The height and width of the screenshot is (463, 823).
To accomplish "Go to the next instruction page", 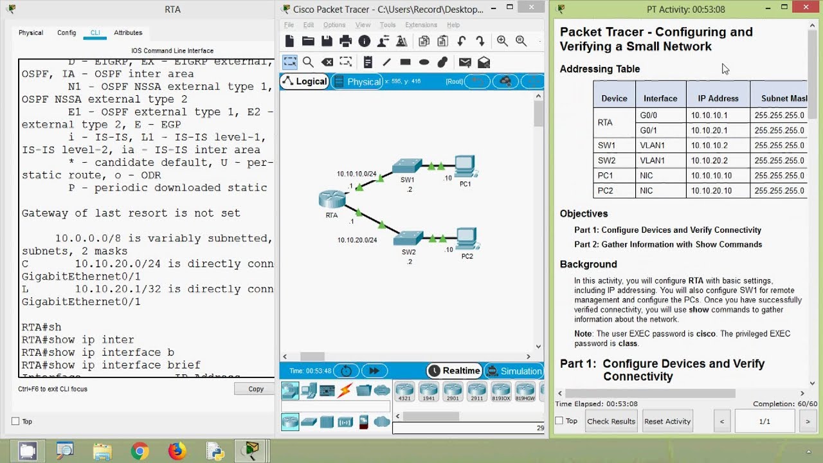I will (x=808, y=422).
